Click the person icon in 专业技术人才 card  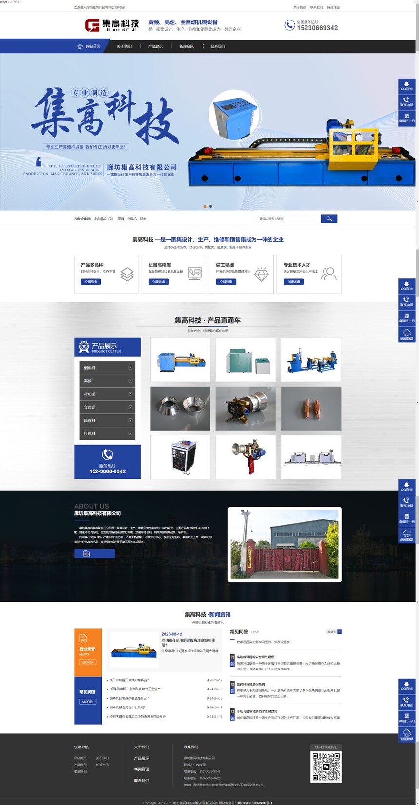click(329, 274)
